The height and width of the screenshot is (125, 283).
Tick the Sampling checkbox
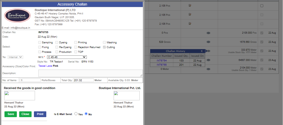tap(39, 43)
